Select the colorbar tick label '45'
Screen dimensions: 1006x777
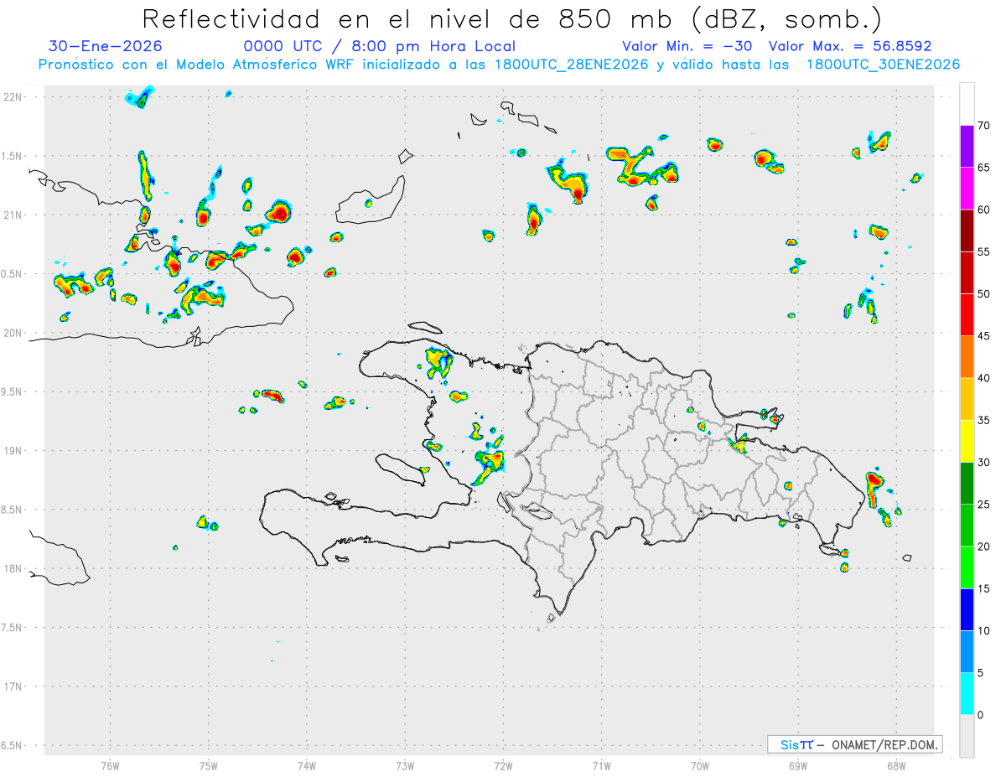pos(983,336)
